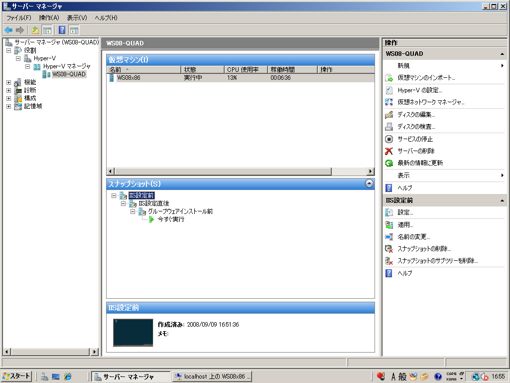The width and height of the screenshot is (510, 383).
Task: Click the system clock 16:55
Action: (498, 377)
